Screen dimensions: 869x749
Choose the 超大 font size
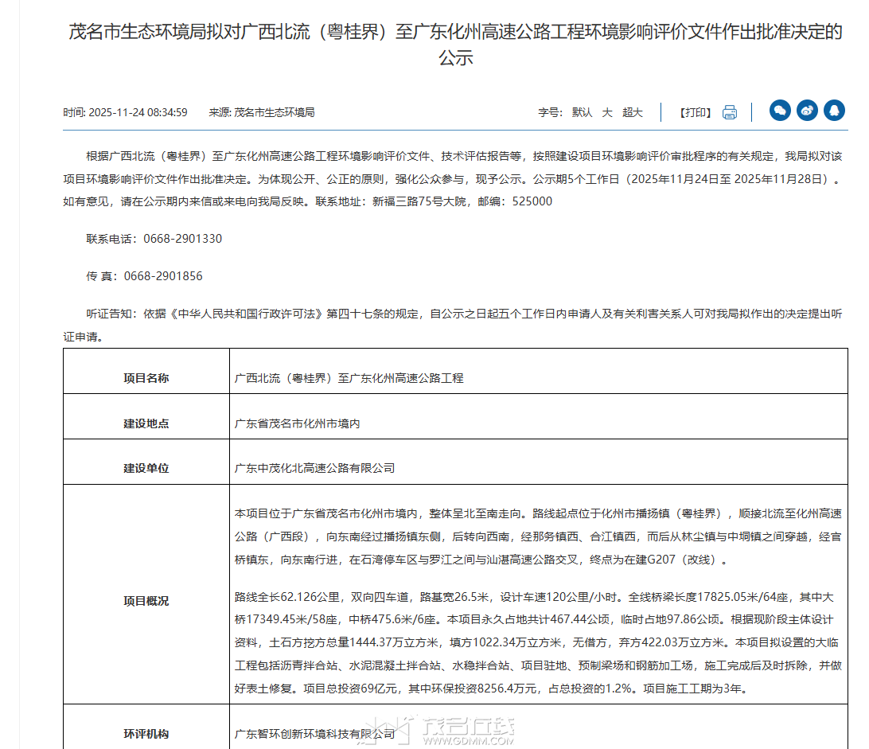pyautogui.click(x=633, y=112)
